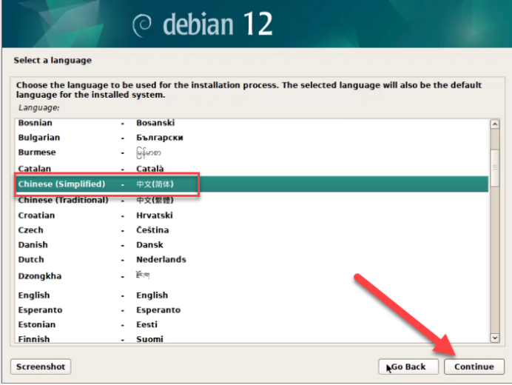This screenshot has width=512, height=385.
Task: Pick Burmese from the language list
Action: pyautogui.click(x=36, y=153)
